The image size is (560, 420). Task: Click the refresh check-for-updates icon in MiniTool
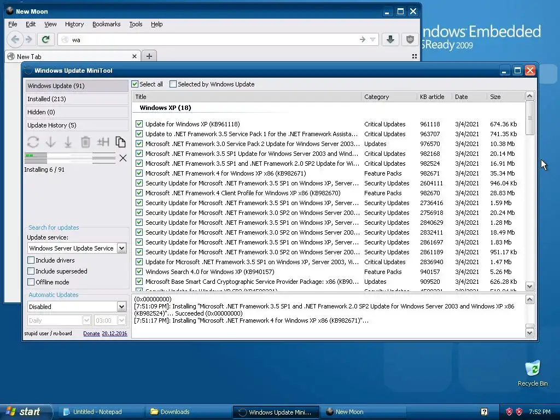(33, 142)
